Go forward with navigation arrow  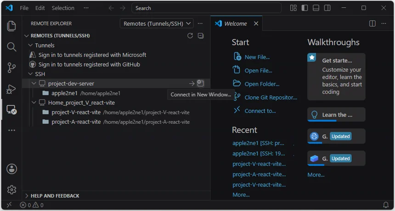click(x=123, y=8)
